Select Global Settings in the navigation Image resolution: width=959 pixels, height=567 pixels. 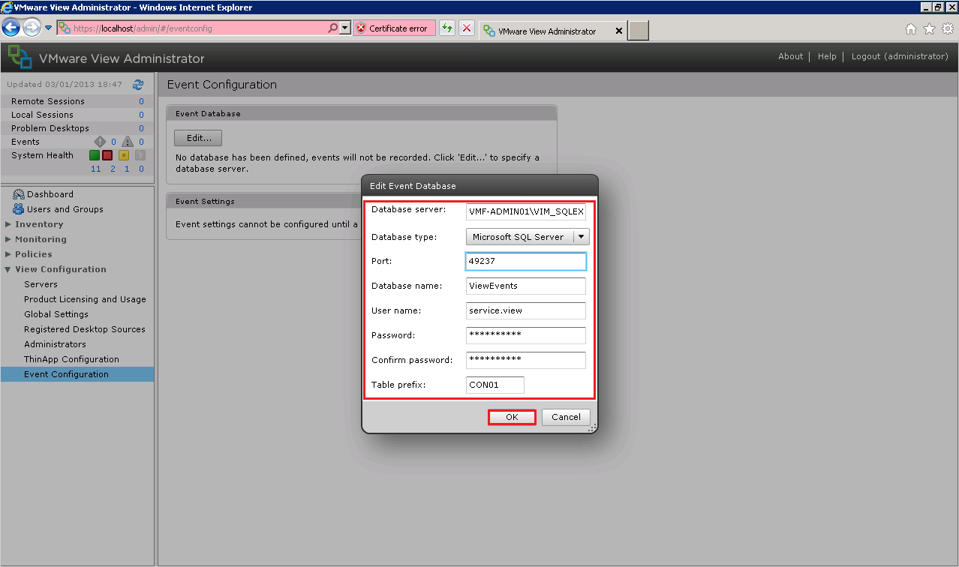coord(56,314)
